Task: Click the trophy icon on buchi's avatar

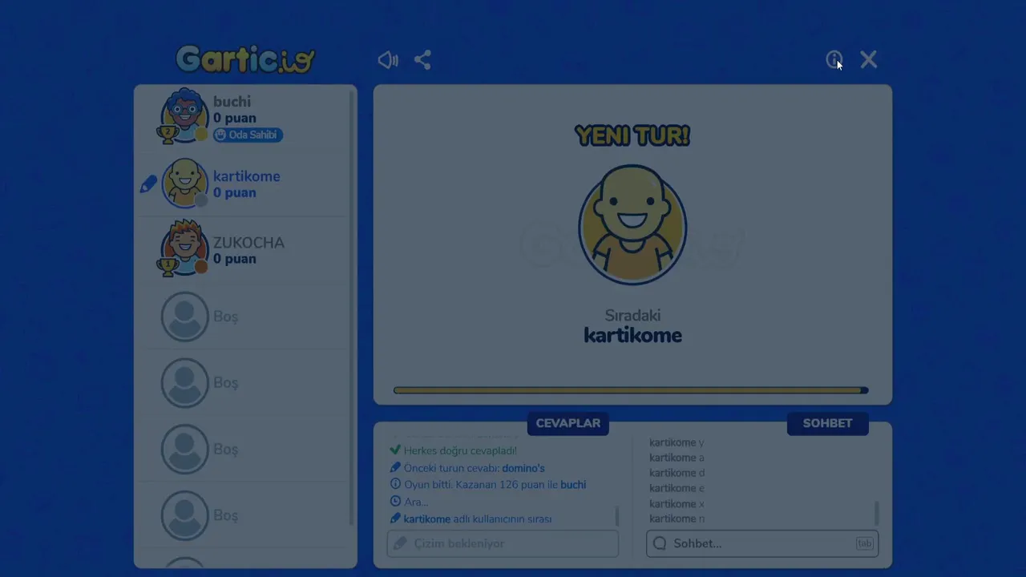Action: [167, 135]
